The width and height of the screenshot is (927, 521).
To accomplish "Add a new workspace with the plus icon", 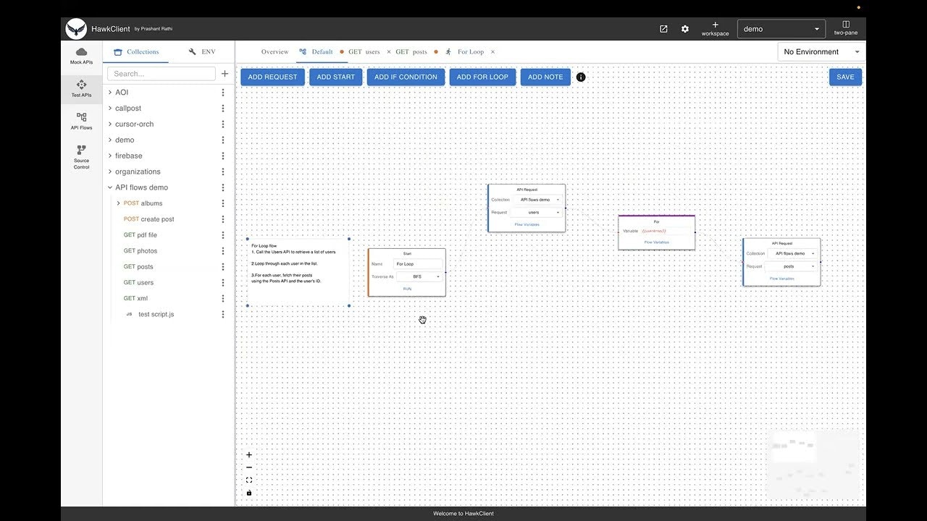I will tap(715, 25).
